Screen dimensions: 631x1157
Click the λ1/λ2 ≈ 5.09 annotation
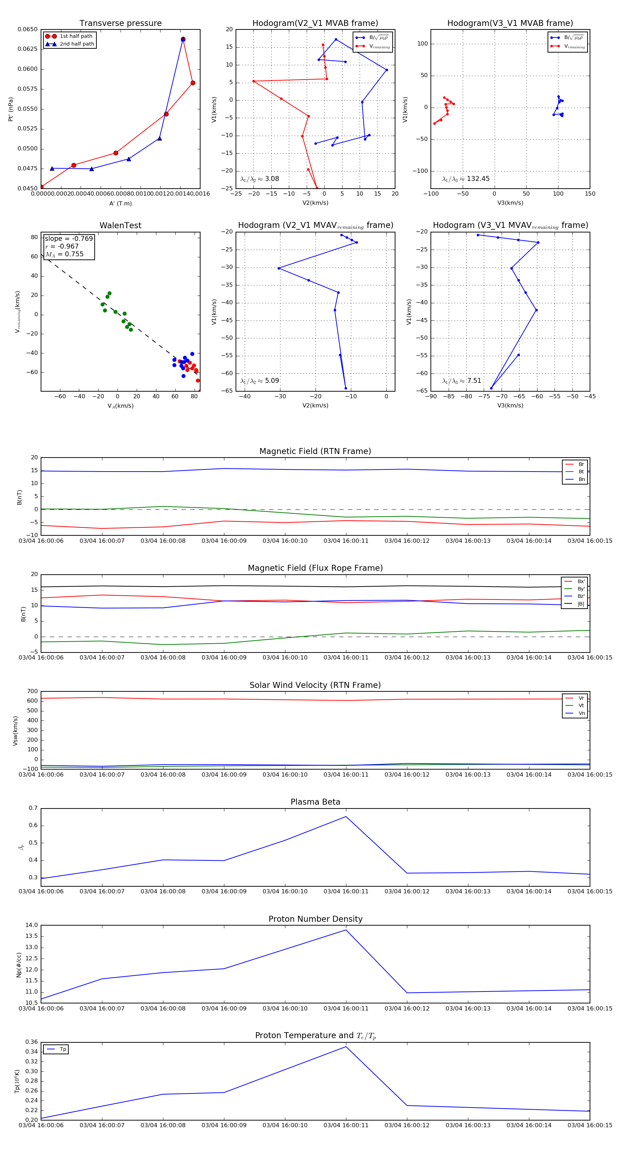pyautogui.click(x=259, y=381)
